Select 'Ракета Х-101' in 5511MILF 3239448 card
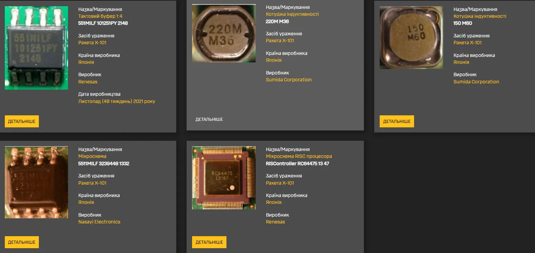Screen dimensions: 535x253 (x=92, y=183)
